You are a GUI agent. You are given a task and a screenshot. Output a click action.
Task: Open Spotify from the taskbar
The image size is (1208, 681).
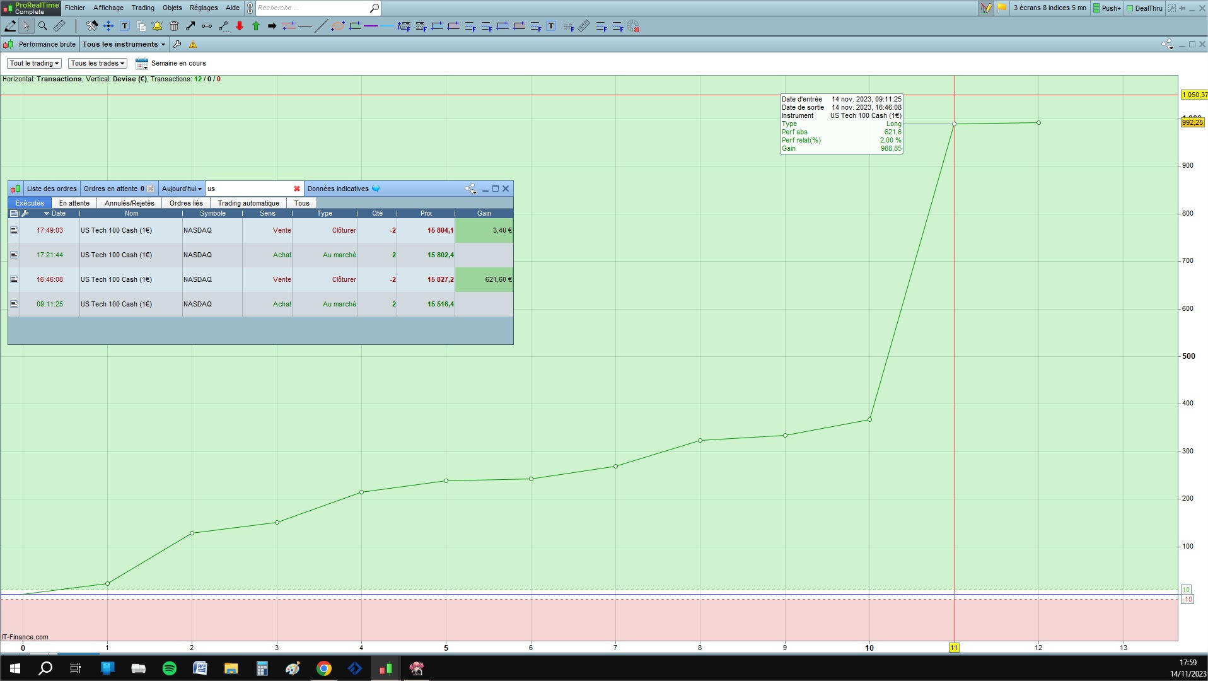tap(170, 668)
